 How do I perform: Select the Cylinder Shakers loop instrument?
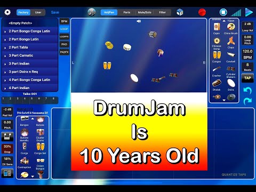pyautogui.click(x=231, y=72)
